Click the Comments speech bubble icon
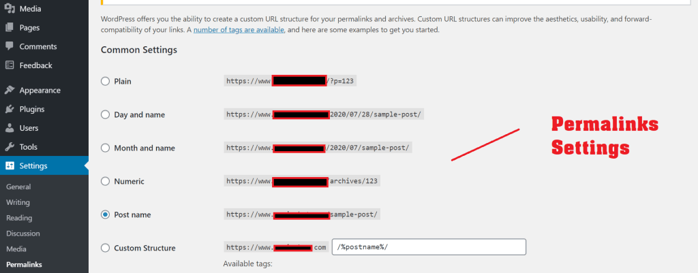698x273 pixels. click(10, 46)
